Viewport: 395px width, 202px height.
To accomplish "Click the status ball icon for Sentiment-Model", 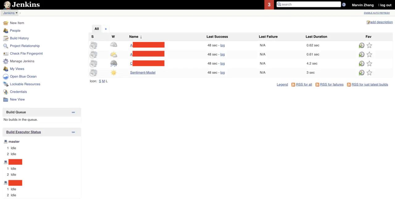I will (x=93, y=73).
